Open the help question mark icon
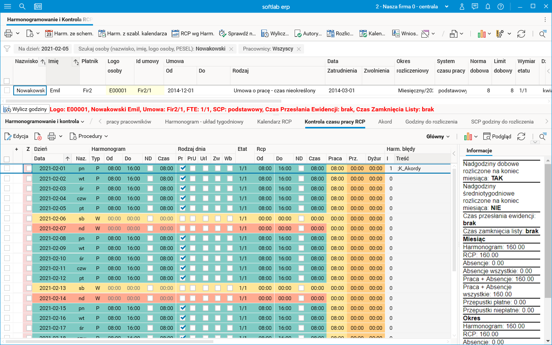The width and height of the screenshot is (552, 345). (x=501, y=6)
